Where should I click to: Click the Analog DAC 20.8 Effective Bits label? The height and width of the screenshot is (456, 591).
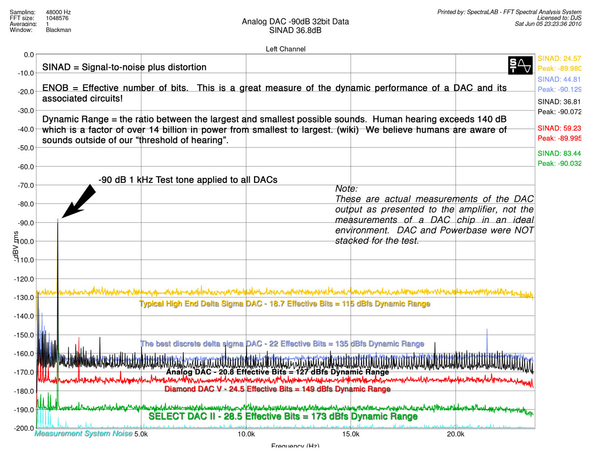[277, 372]
